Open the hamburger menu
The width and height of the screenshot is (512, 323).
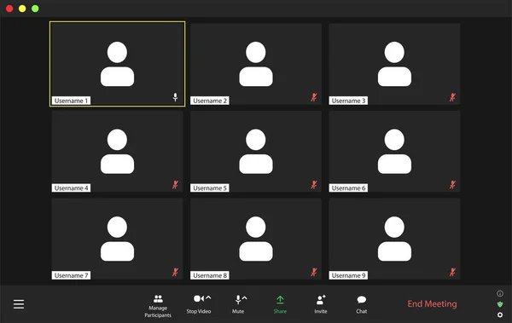19,304
